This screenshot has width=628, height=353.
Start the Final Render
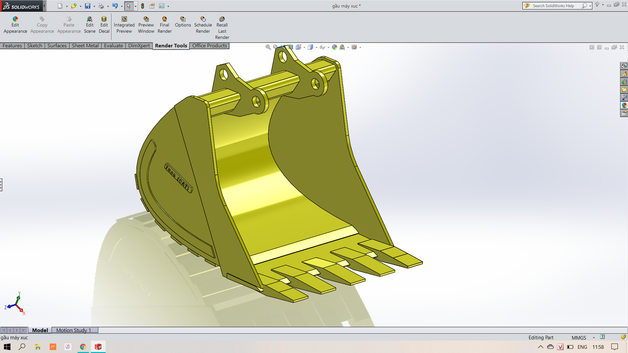(x=165, y=25)
